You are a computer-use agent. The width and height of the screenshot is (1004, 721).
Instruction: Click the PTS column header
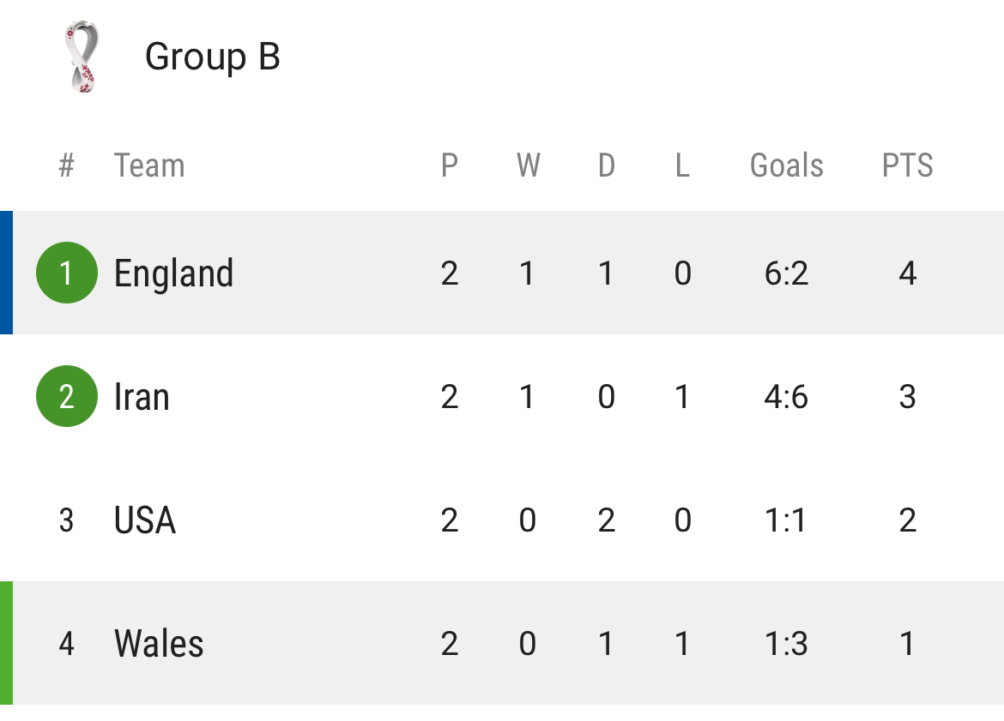click(x=907, y=165)
